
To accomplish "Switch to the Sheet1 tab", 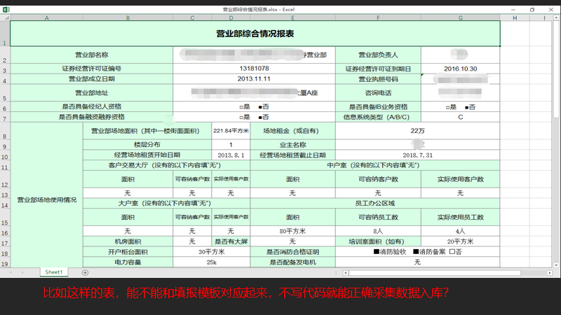I will [x=53, y=272].
